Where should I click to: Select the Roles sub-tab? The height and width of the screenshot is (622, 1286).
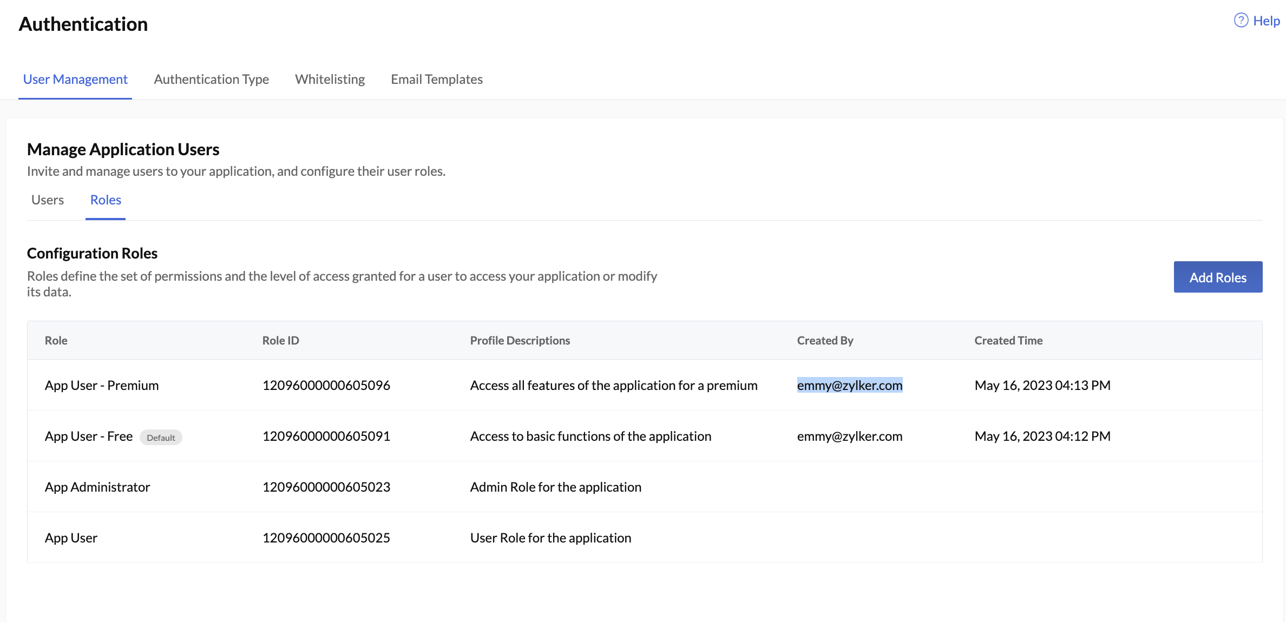106,200
